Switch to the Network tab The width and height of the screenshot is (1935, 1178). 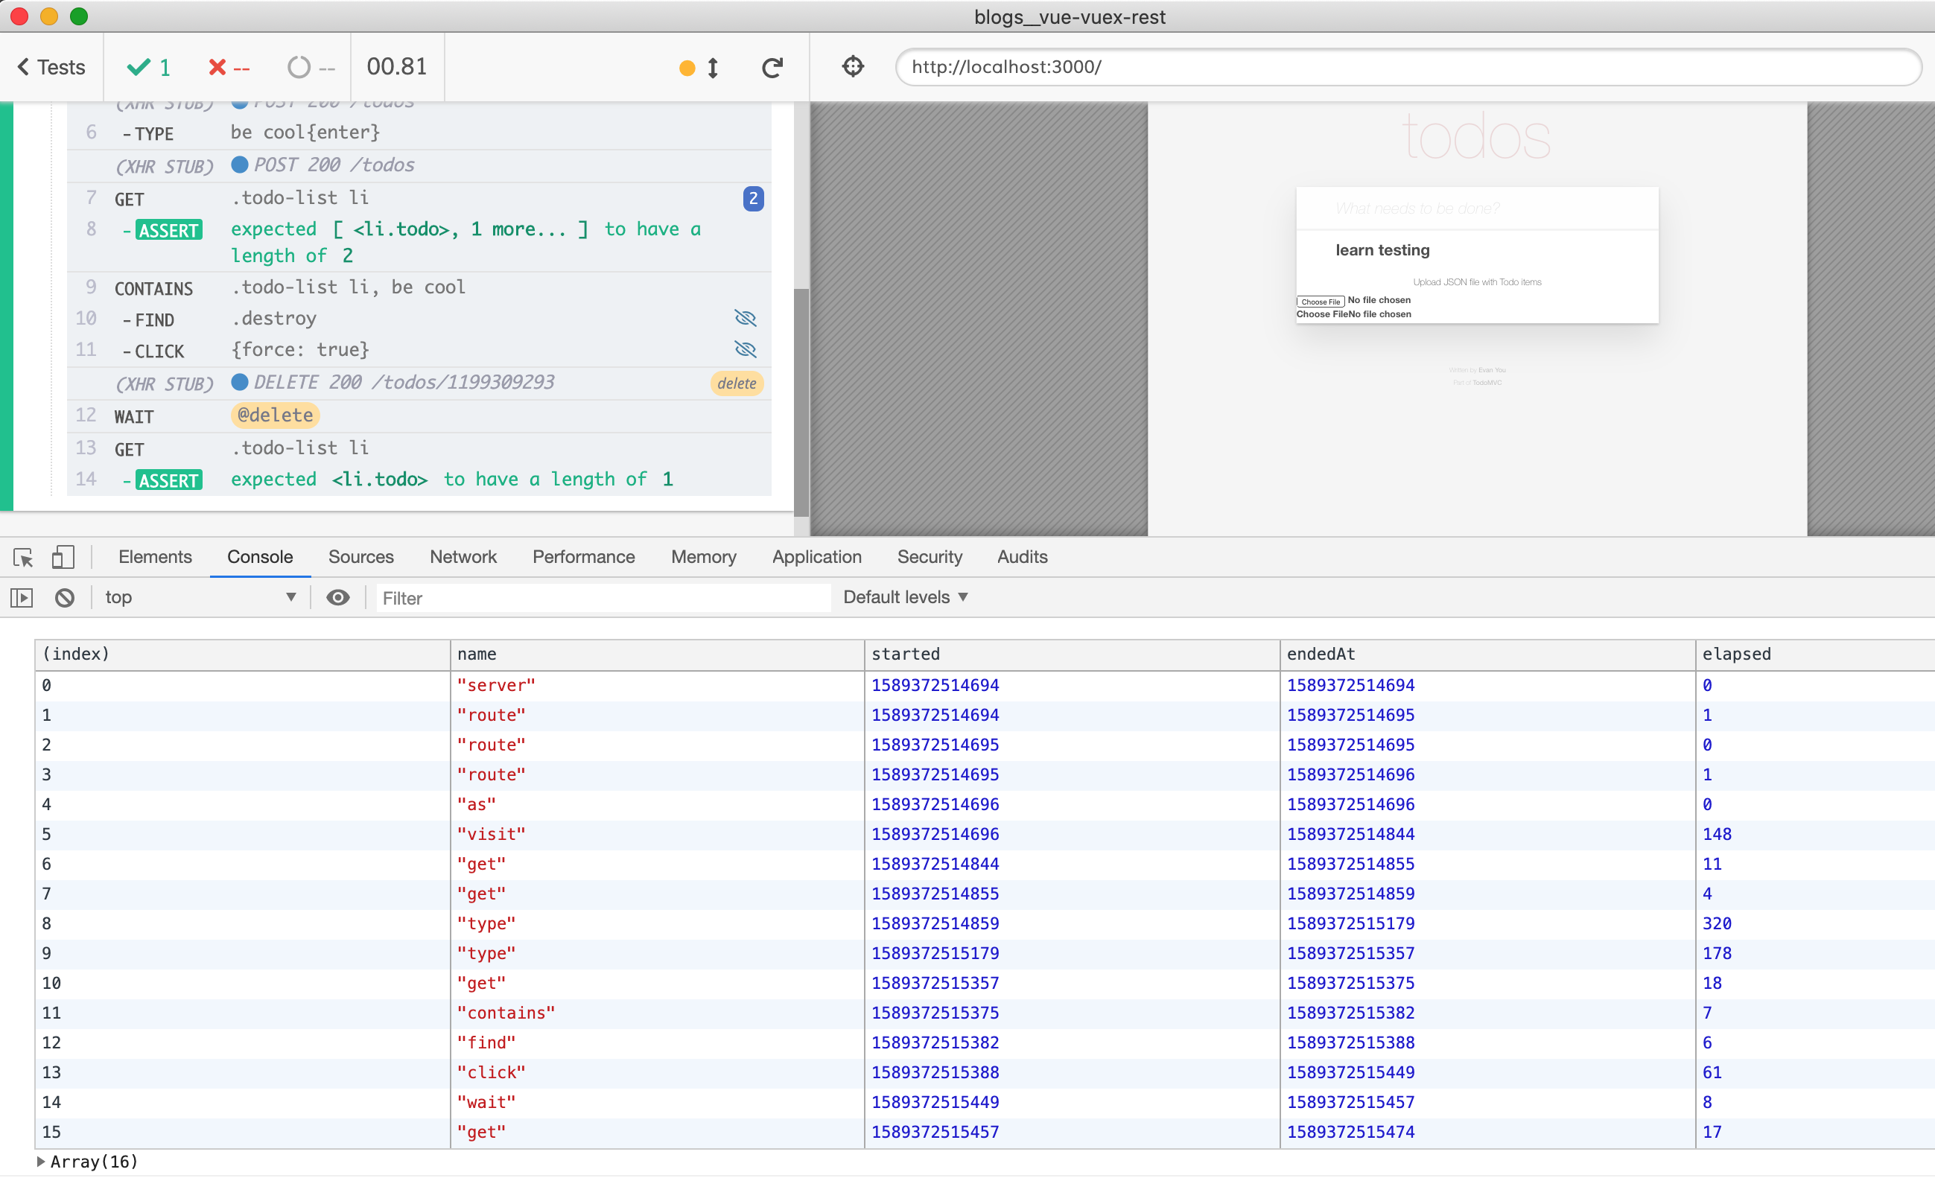click(x=463, y=557)
